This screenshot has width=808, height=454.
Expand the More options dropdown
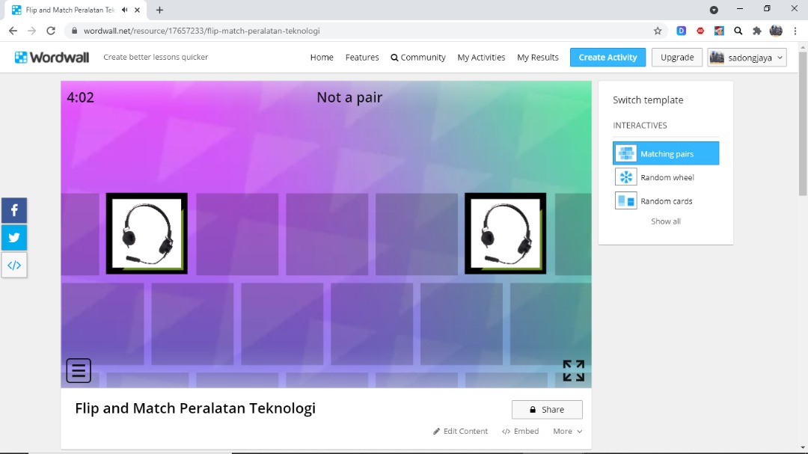(567, 432)
